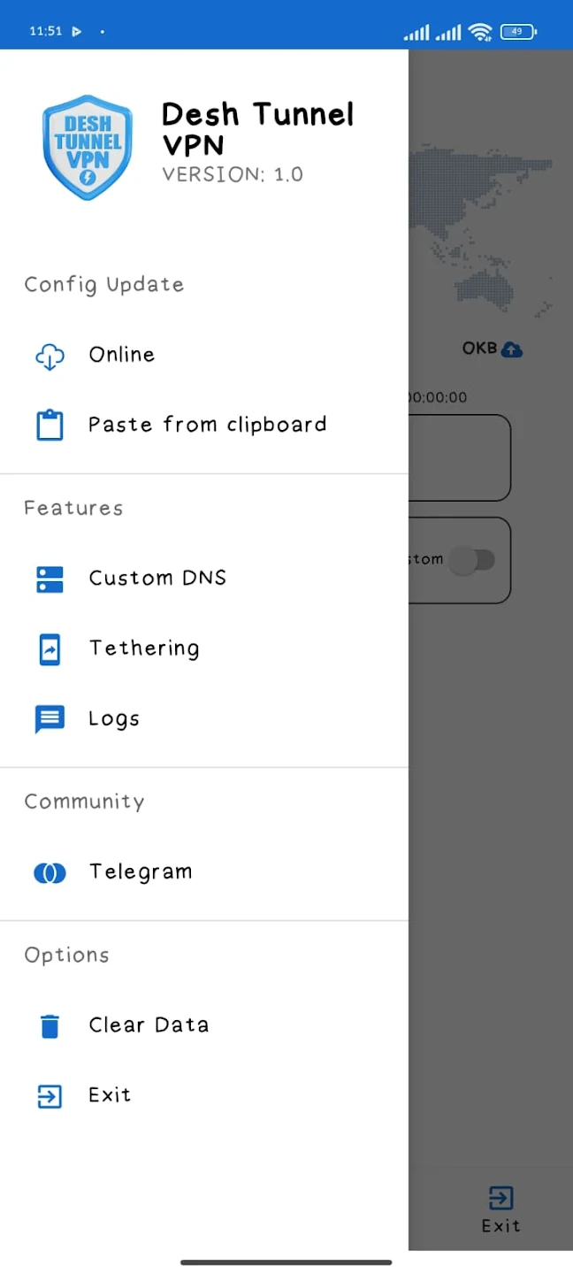Click the Clear Data trash icon
Image resolution: width=573 pixels, height=1274 pixels.
[50, 1025]
